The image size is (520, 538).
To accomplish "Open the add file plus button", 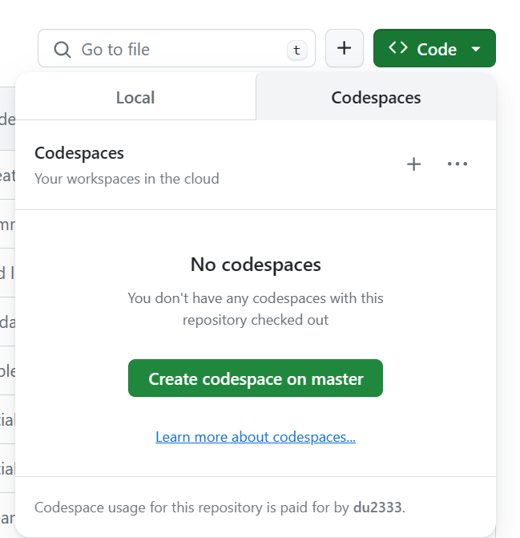I will pyautogui.click(x=345, y=48).
